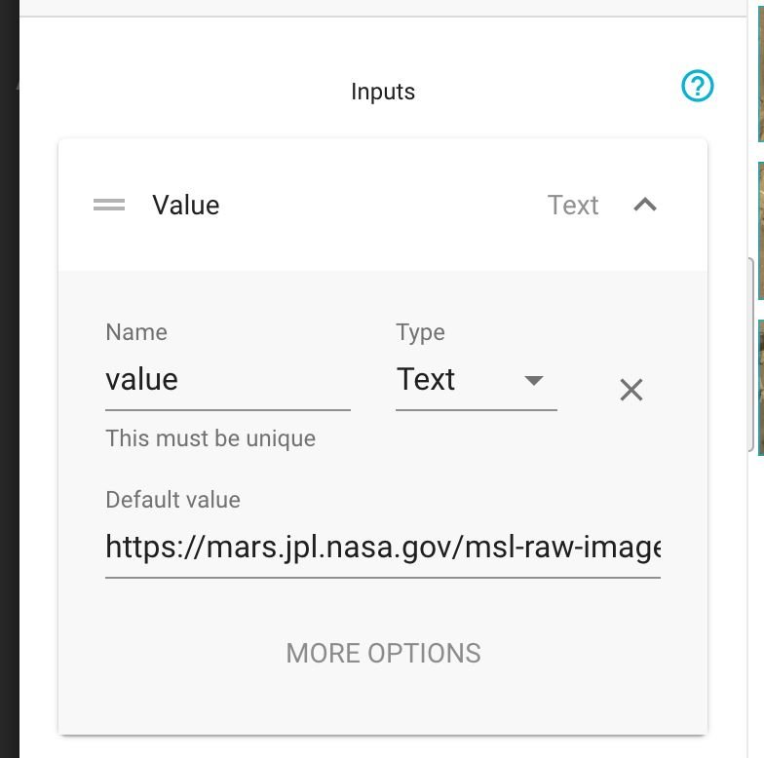Click the gray Text label in card header

[x=573, y=205]
